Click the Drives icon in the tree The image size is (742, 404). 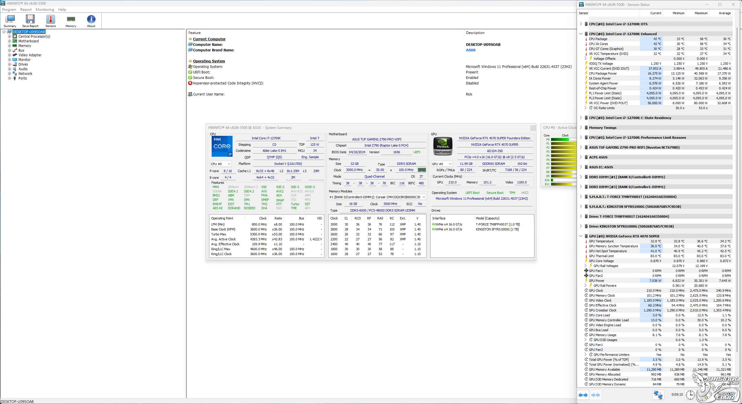coord(15,64)
